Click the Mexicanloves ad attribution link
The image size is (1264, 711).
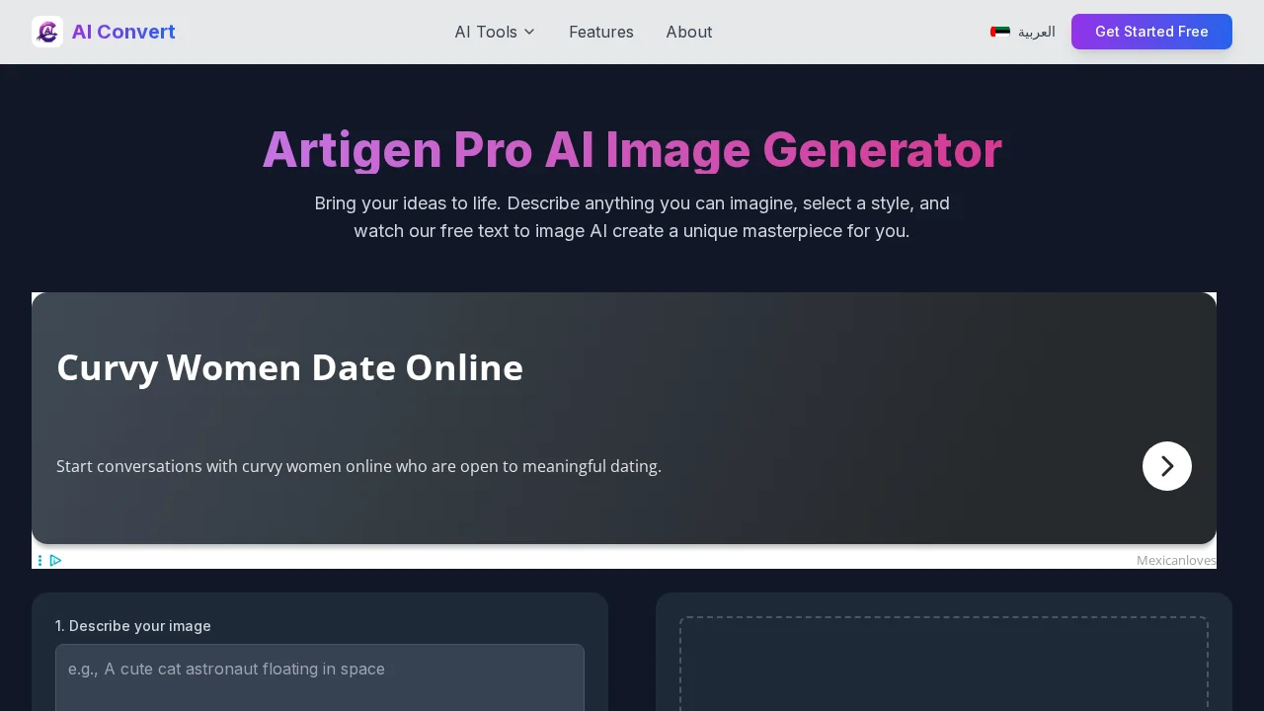(x=1176, y=560)
